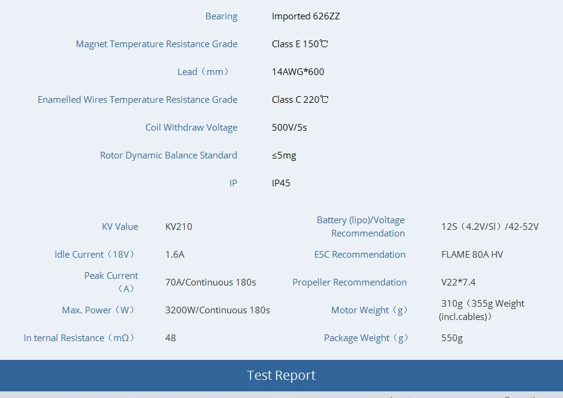Select the Rotor Dynamic Balance Standard entry

(x=169, y=155)
